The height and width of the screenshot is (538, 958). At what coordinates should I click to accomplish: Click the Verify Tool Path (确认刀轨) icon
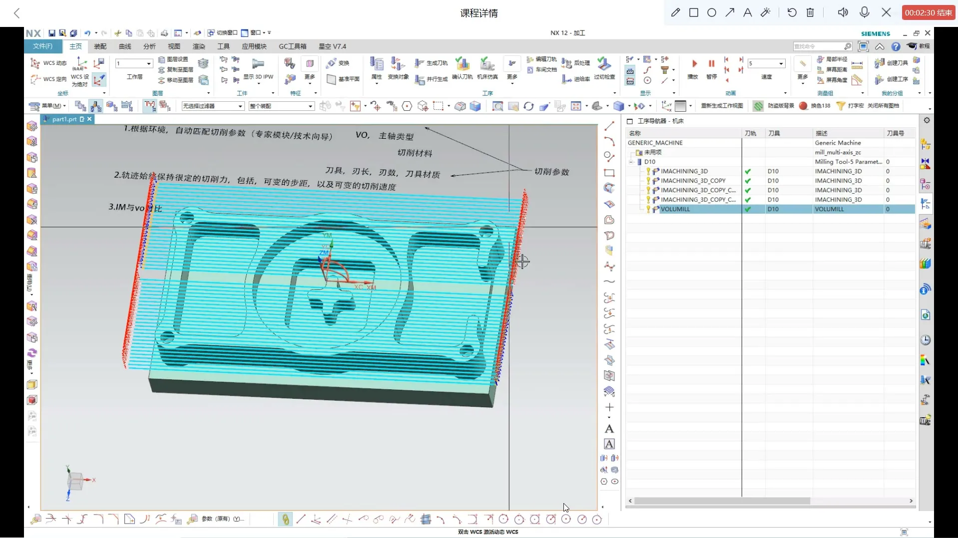coord(462,65)
